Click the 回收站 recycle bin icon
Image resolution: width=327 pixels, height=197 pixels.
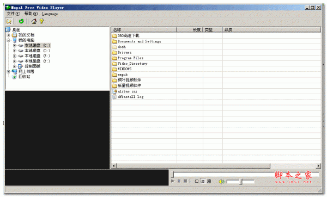[x=14, y=77]
